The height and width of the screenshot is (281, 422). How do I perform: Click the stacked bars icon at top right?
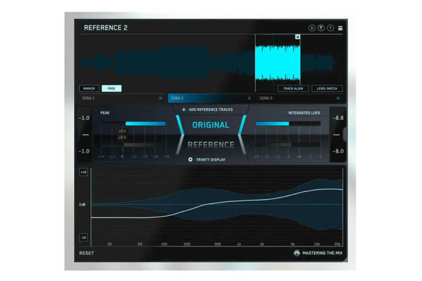tap(340, 28)
